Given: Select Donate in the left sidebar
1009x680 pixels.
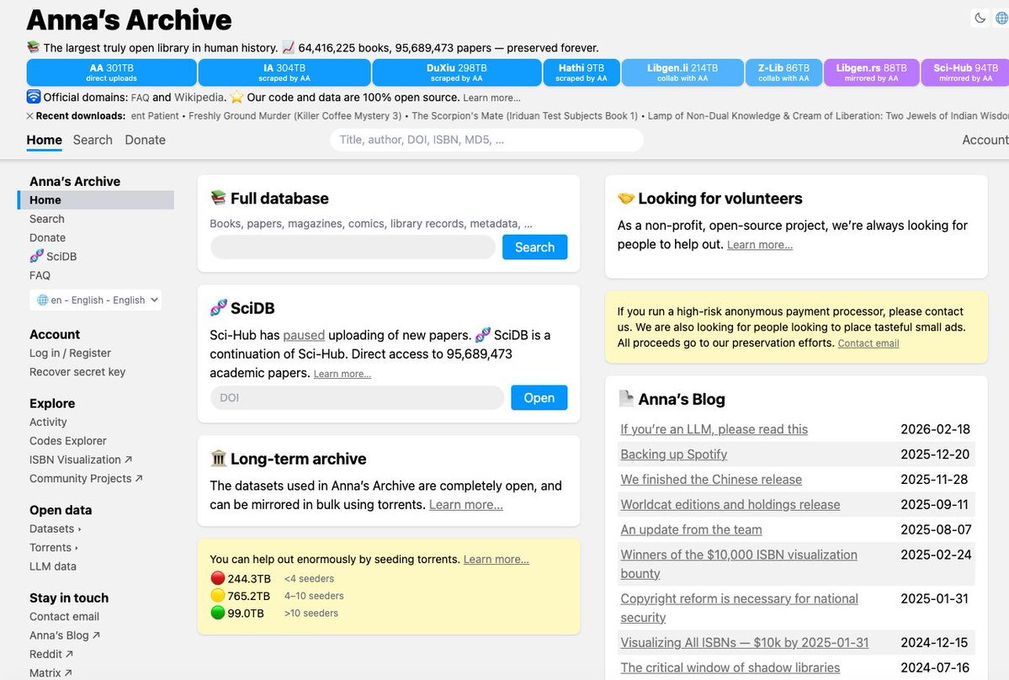Looking at the screenshot, I should coord(48,237).
